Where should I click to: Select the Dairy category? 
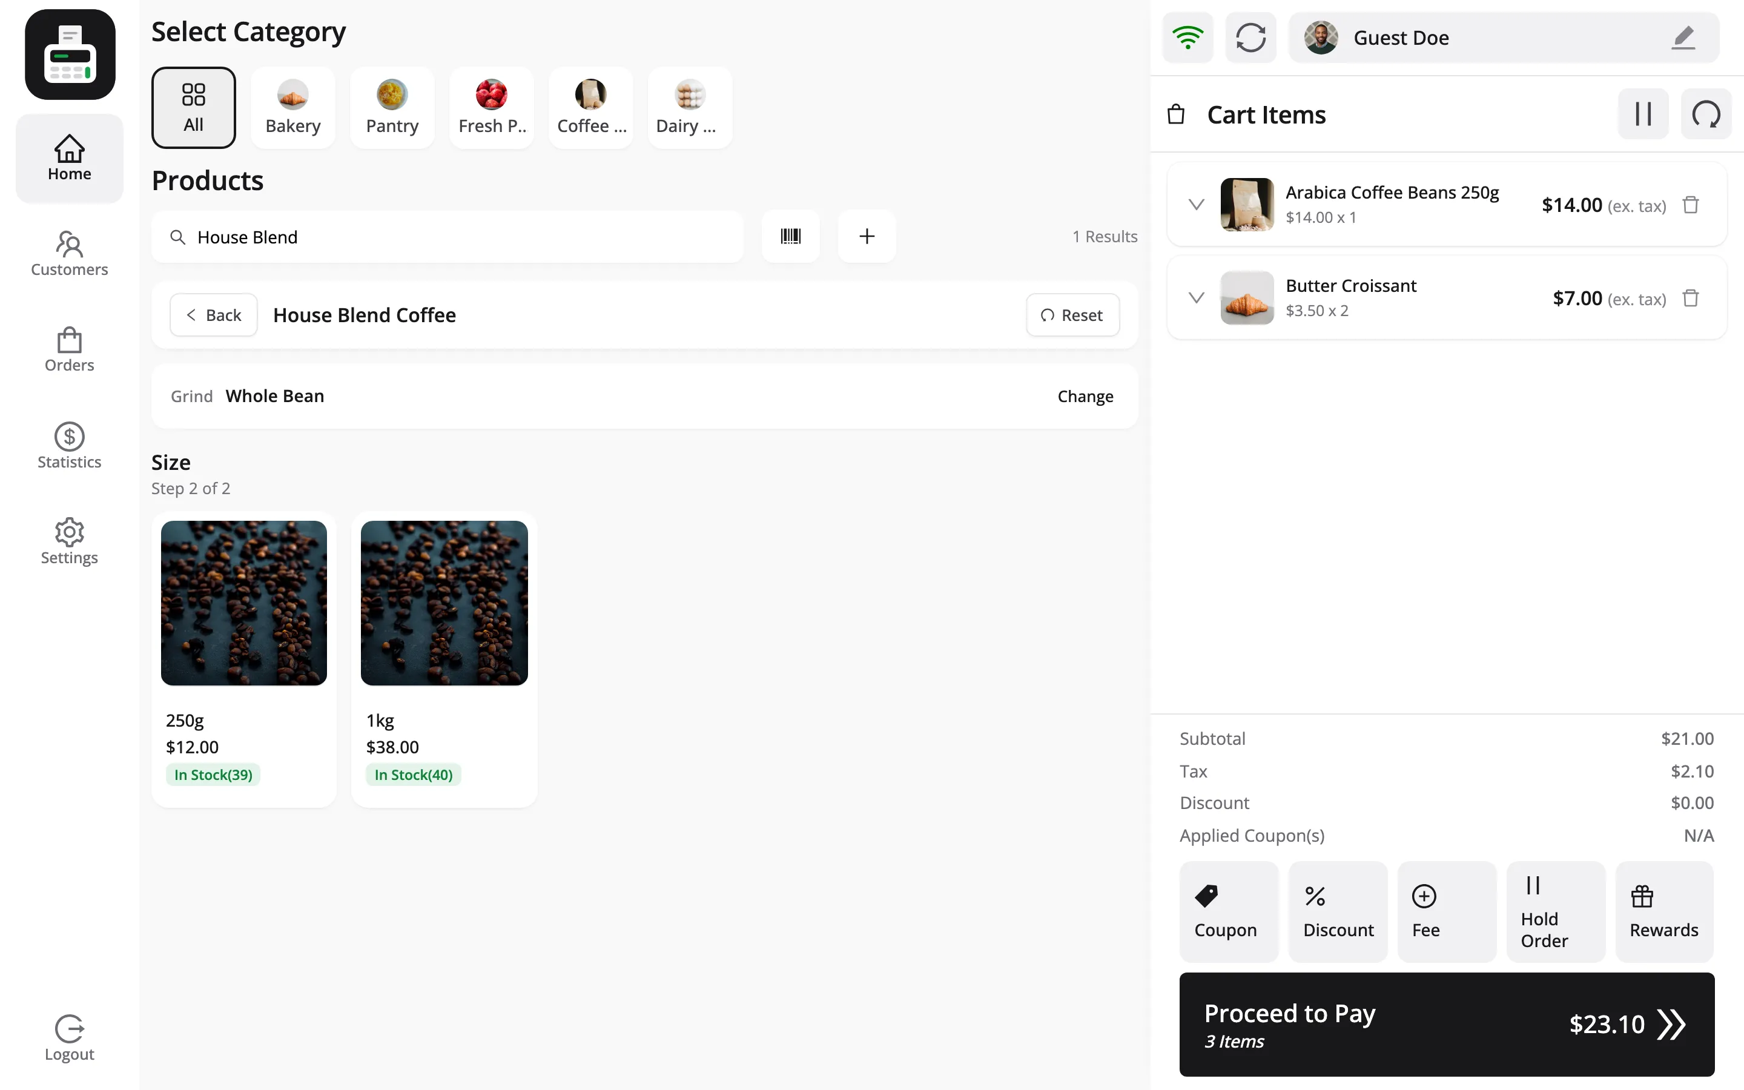tap(690, 108)
